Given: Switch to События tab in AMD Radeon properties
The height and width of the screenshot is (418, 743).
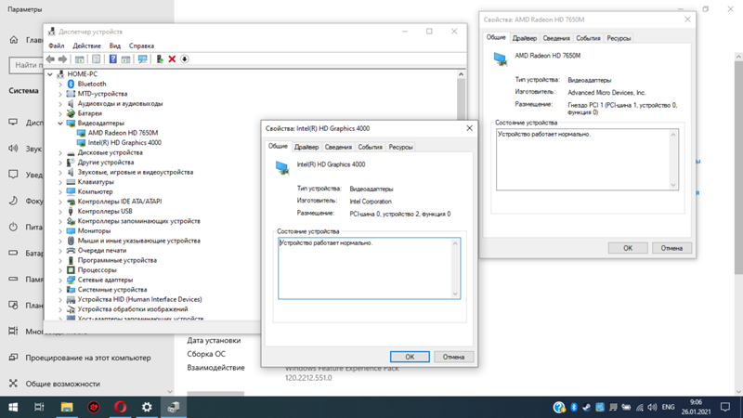Looking at the screenshot, I should [x=588, y=38].
